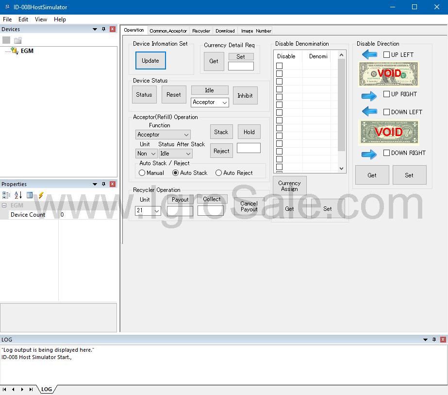Enable the UP LEFT direction checkbox
Viewport: 448px width, 395px height.
click(387, 55)
